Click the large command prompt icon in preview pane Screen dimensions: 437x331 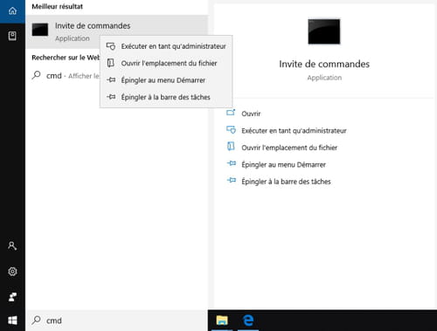pyautogui.click(x=324, y=31)
